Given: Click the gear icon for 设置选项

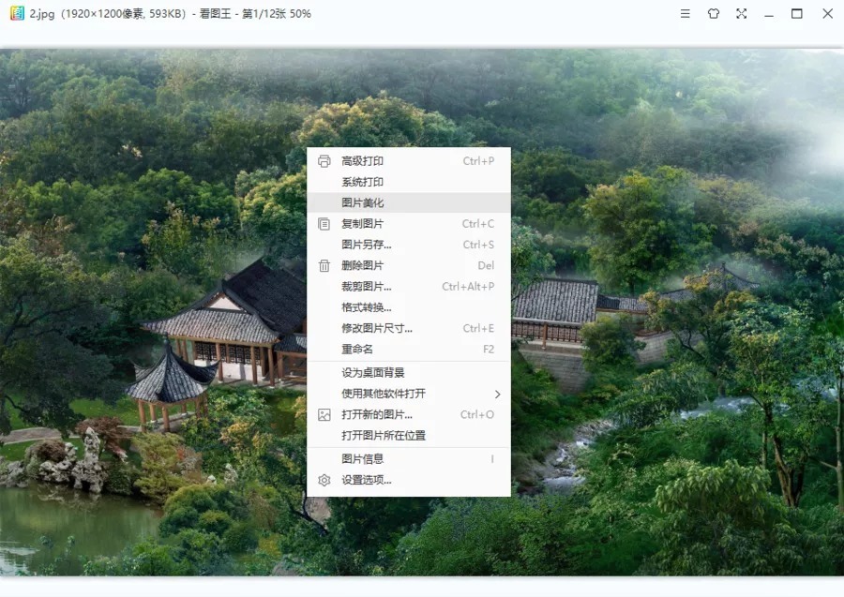Looking at the screenshot, I should (x=324, y=480).
